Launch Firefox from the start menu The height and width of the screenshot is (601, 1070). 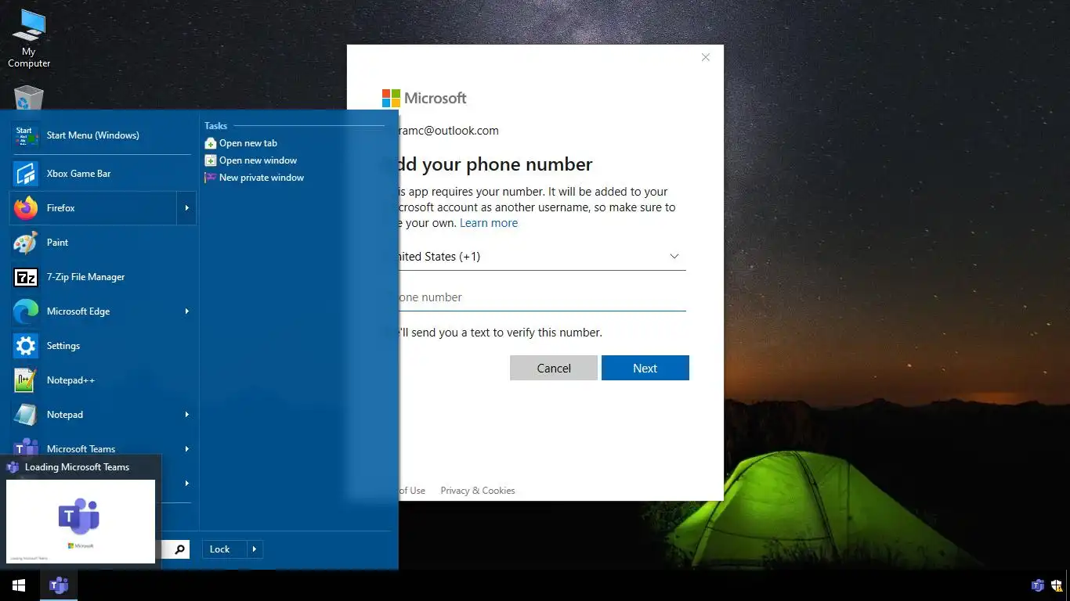92,208
